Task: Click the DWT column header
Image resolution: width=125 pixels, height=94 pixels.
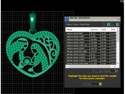Action: pyautogui.click(x=105, y=30)
